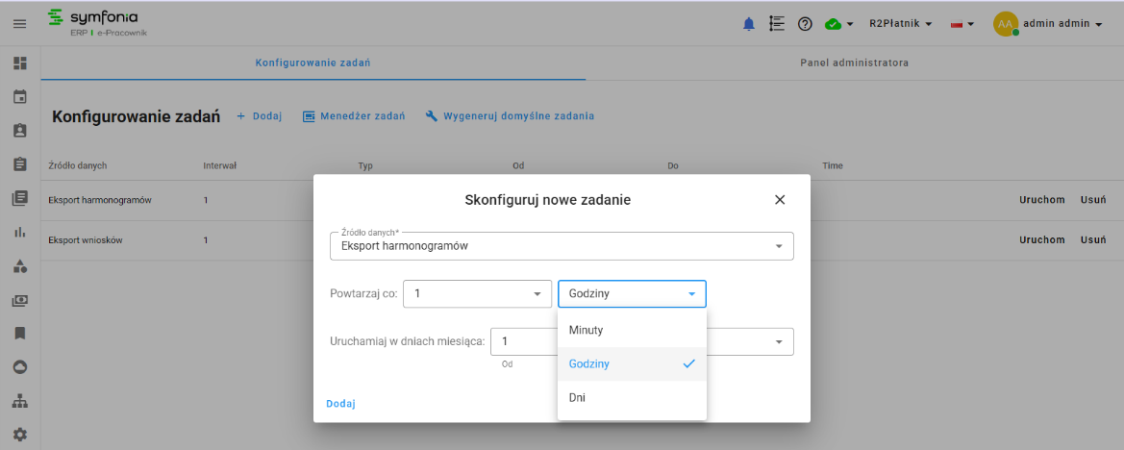Open the shapes category icon in sidebar
The height and width of the screenshot is (450, 1124).
coord(20,266)
